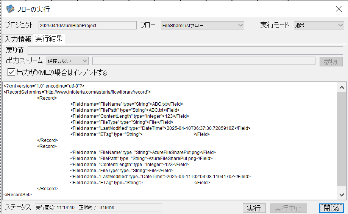The height and width of the screenshot is (214, 348).
Task: Close the フローの実行 window with X
Action: point(339,9)
